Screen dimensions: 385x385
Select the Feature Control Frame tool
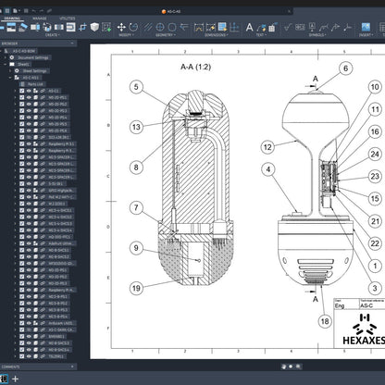(300, 28)
